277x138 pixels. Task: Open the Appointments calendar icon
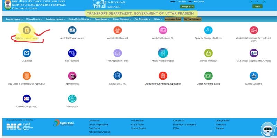(x=72, y=76)
